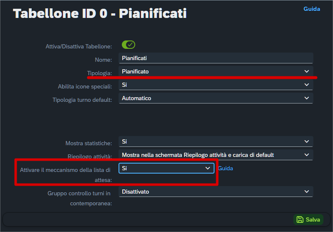Open the Guida link at top right
The image size is (333, 232).
coord(312,9)
